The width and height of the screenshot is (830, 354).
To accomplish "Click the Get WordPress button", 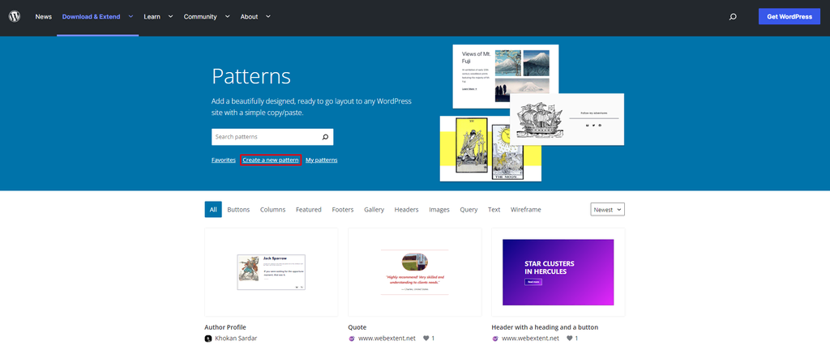I will [789, 16].
